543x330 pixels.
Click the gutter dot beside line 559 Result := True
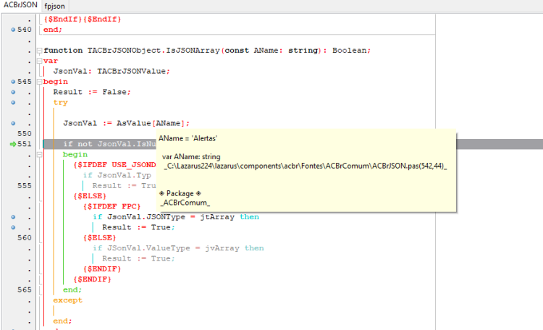(13, 227)
